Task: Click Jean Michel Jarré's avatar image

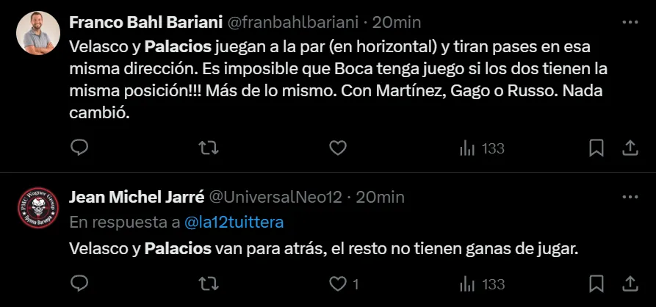Action: [38, 208]
